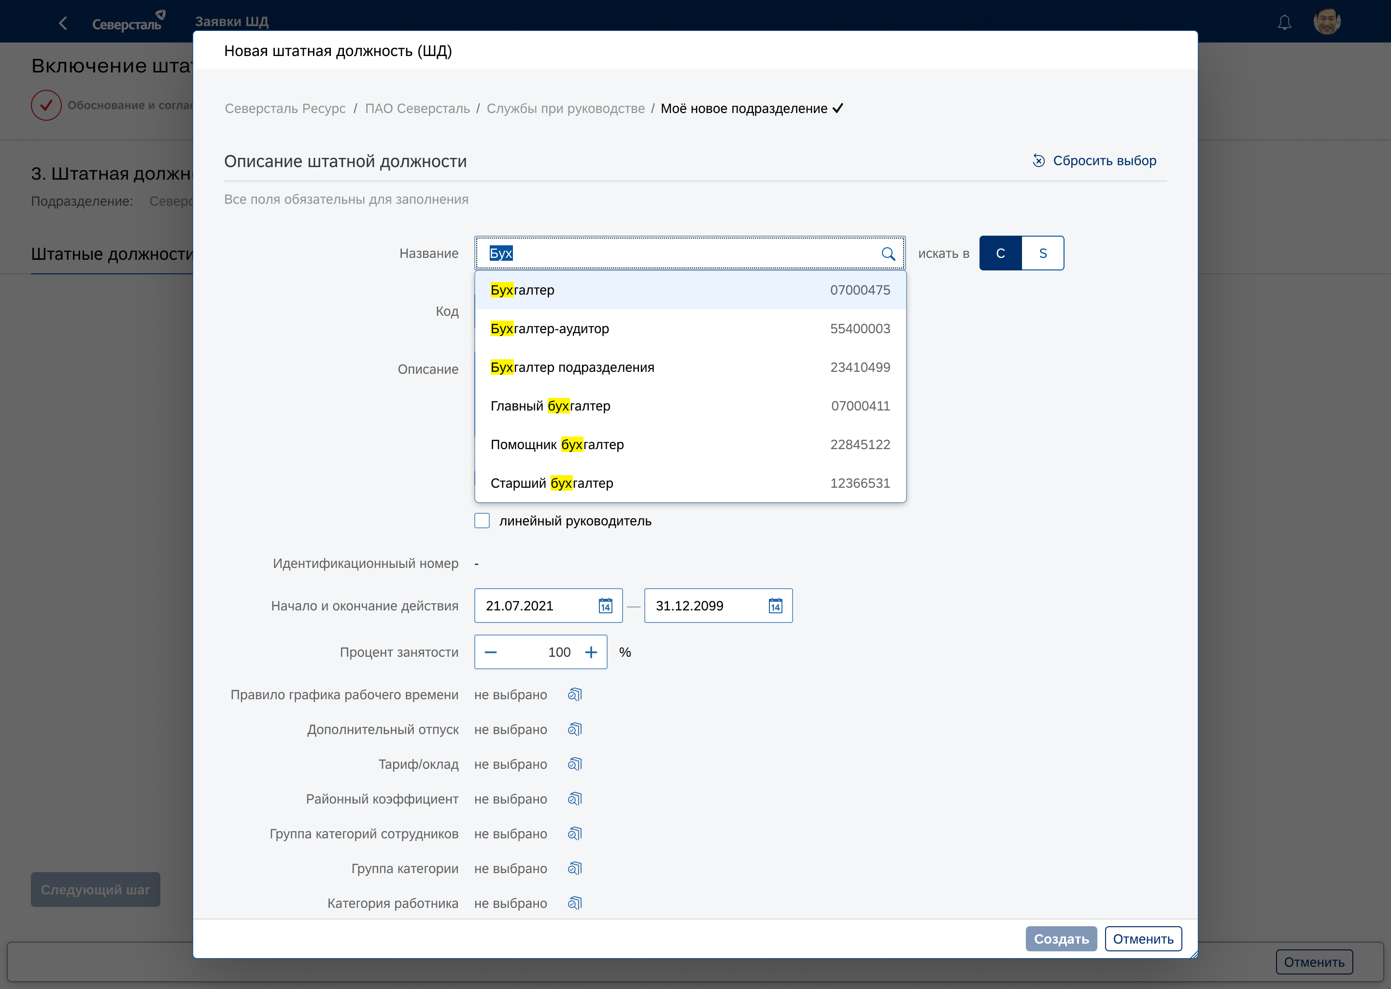
Task: Click the Моё новое подразделение breadcrumb
Action: pyautogui.click(x=744, y=108)
